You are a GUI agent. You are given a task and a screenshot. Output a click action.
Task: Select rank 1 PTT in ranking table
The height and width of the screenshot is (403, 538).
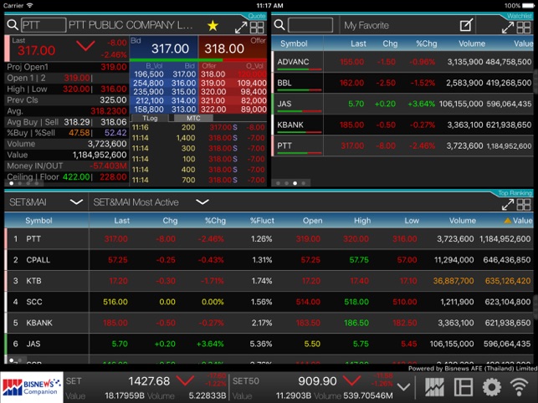coord(269,239)
